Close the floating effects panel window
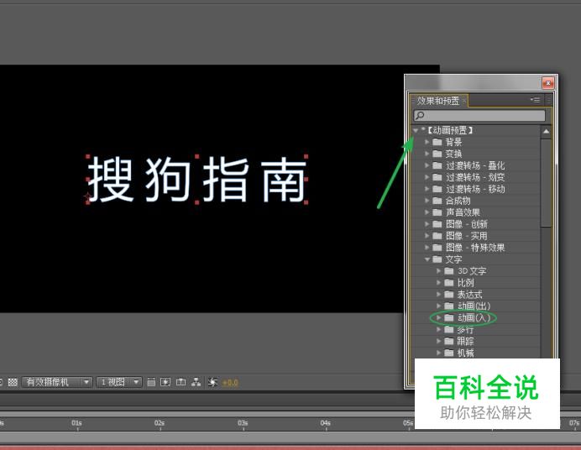The image size is (581, 450). pyautogui.click(x=548, y=83)
